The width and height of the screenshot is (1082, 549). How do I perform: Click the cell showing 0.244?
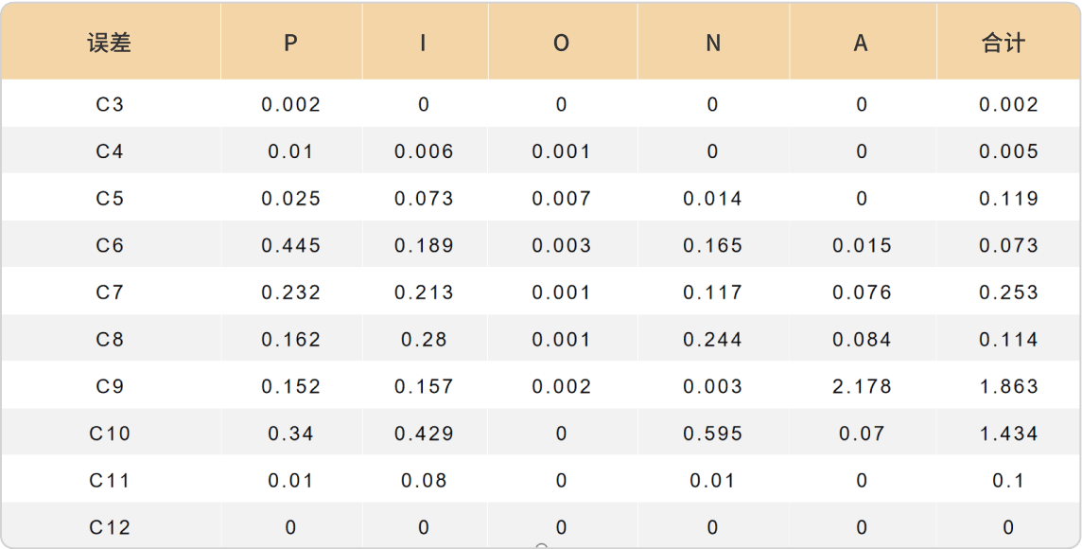click(x=713, y=339)
